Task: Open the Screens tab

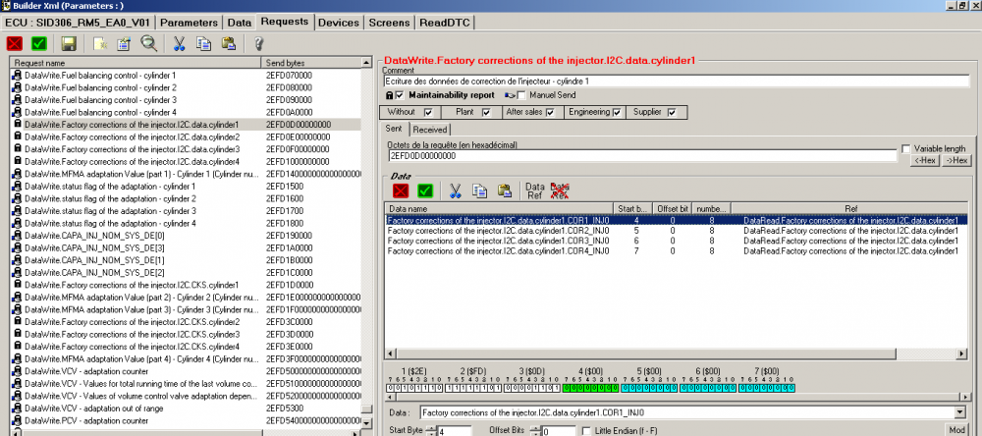Action: pyautogui.click(x=389, y=23)
